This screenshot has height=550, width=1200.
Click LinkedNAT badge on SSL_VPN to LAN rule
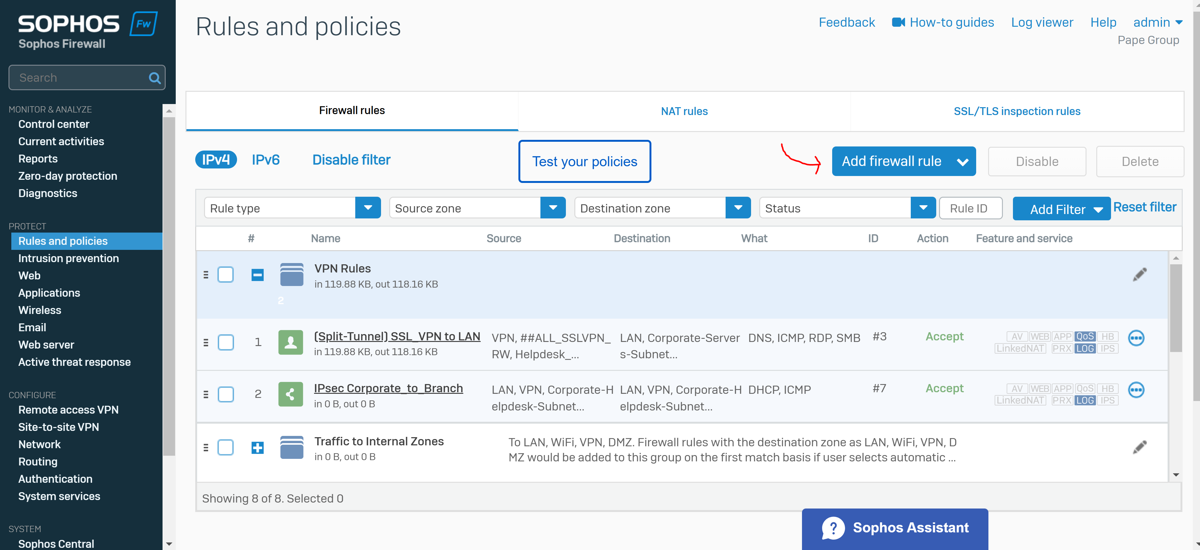[1020, 348]
